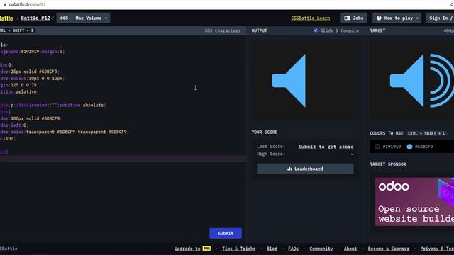Screen dimensions: 454x255
Task: Click the '383 characters' counter
Action: tap(222, 30)
